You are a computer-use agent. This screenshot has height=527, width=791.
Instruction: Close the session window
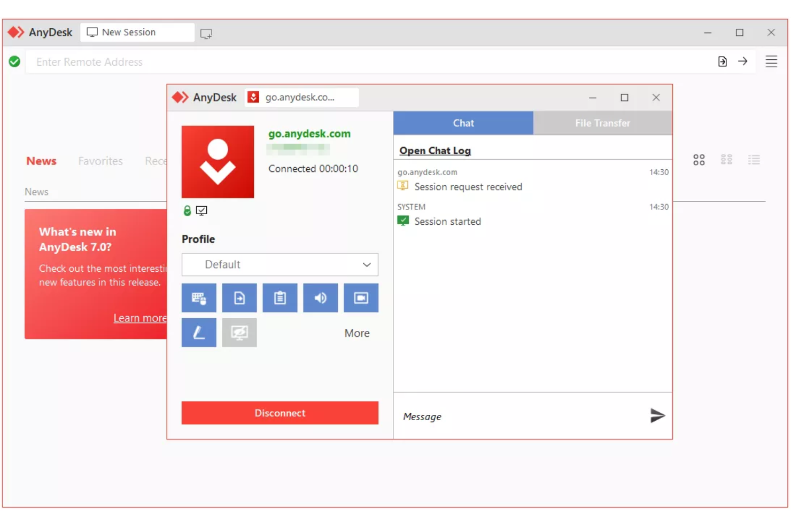[x=656, y=97]
